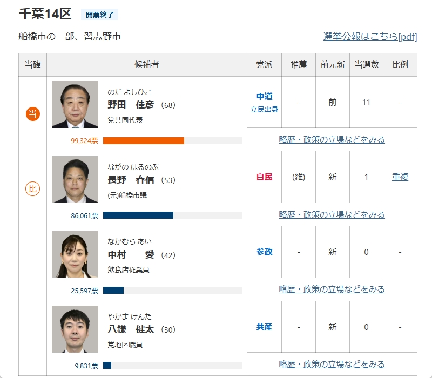Click the 開票終了 status badge

point(99,15)
